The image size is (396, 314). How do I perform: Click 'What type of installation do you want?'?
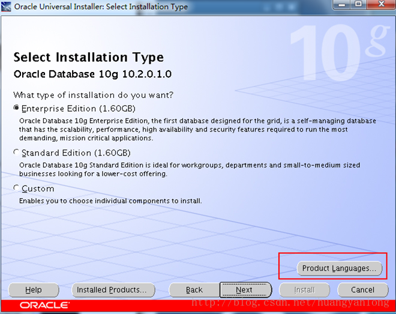pyautogui.click(x=94, y=95)
